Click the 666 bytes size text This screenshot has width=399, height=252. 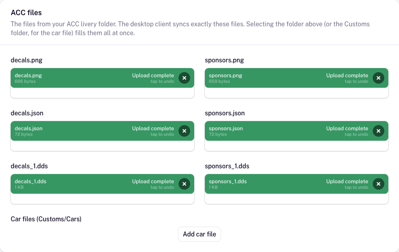click(25, 81)
